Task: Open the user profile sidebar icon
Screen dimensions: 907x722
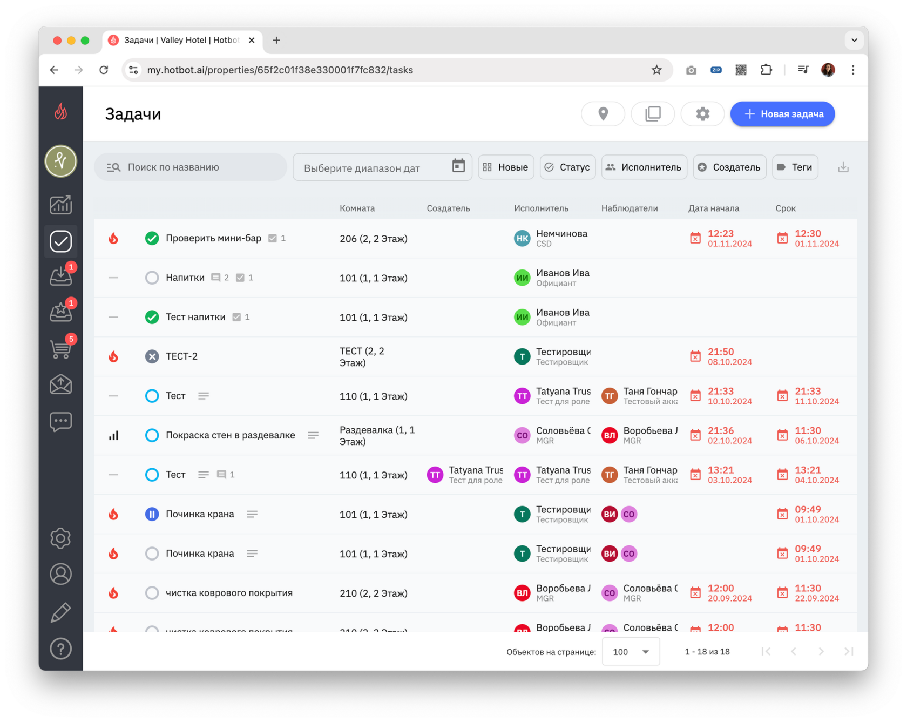Action: click(60, 574)
